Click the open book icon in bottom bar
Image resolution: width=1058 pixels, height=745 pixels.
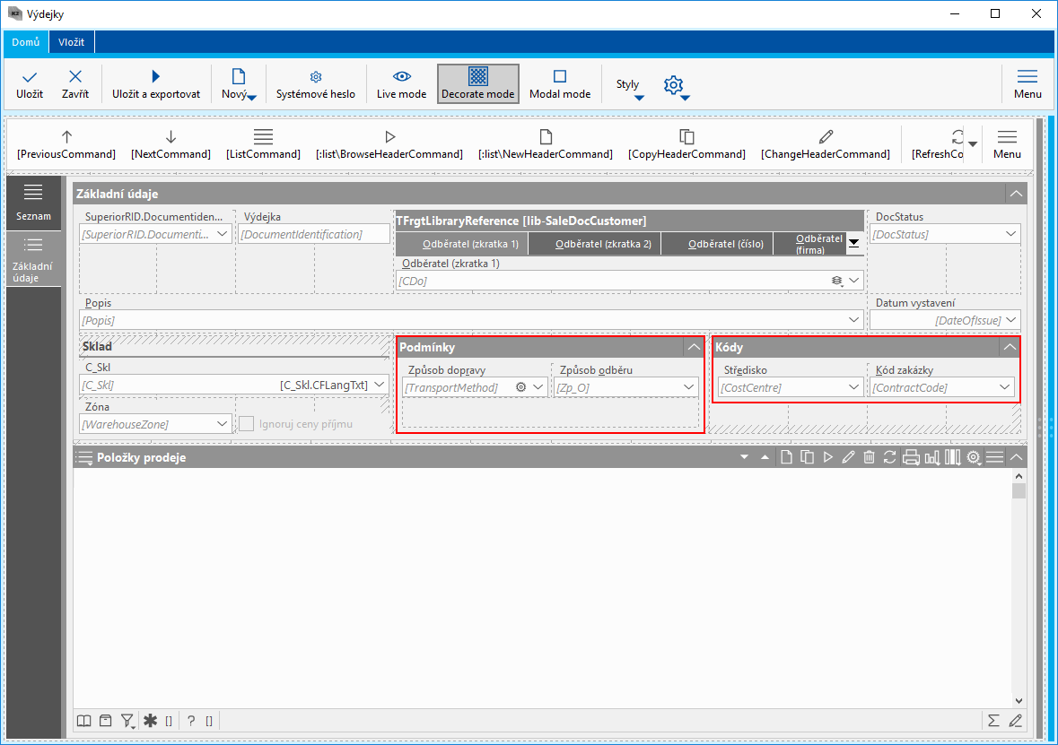tap(83, 721)
